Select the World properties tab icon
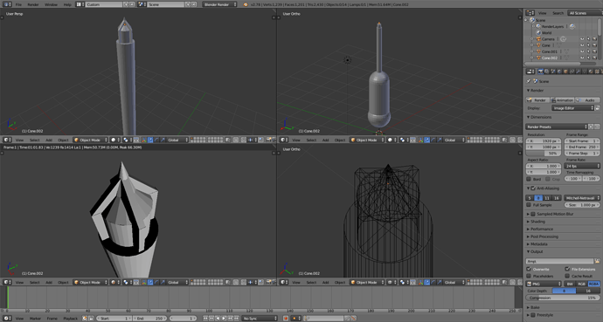This screenshot has height=322, width=603. [x=559, y=72]
